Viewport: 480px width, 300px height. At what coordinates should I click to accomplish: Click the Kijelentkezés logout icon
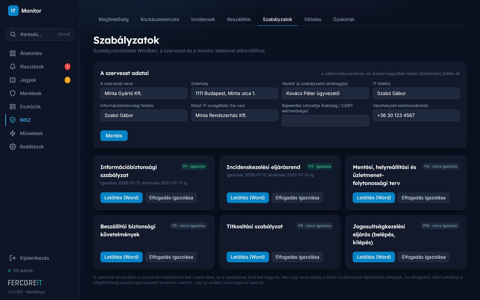point(13,258)
